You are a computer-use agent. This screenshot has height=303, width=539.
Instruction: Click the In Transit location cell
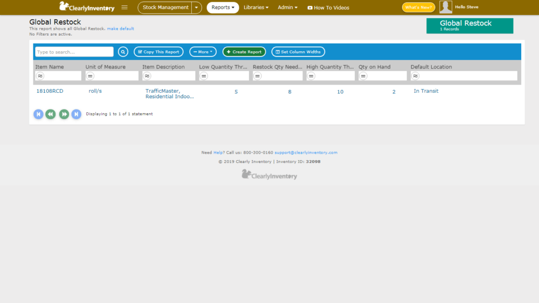[x=426, y=91]
